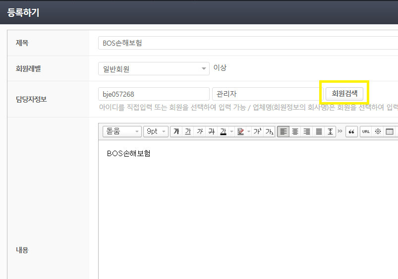The image size is (398, 279).
Task: Open the 일반회원 member level dropdown
Action: (x=154, y=69)
